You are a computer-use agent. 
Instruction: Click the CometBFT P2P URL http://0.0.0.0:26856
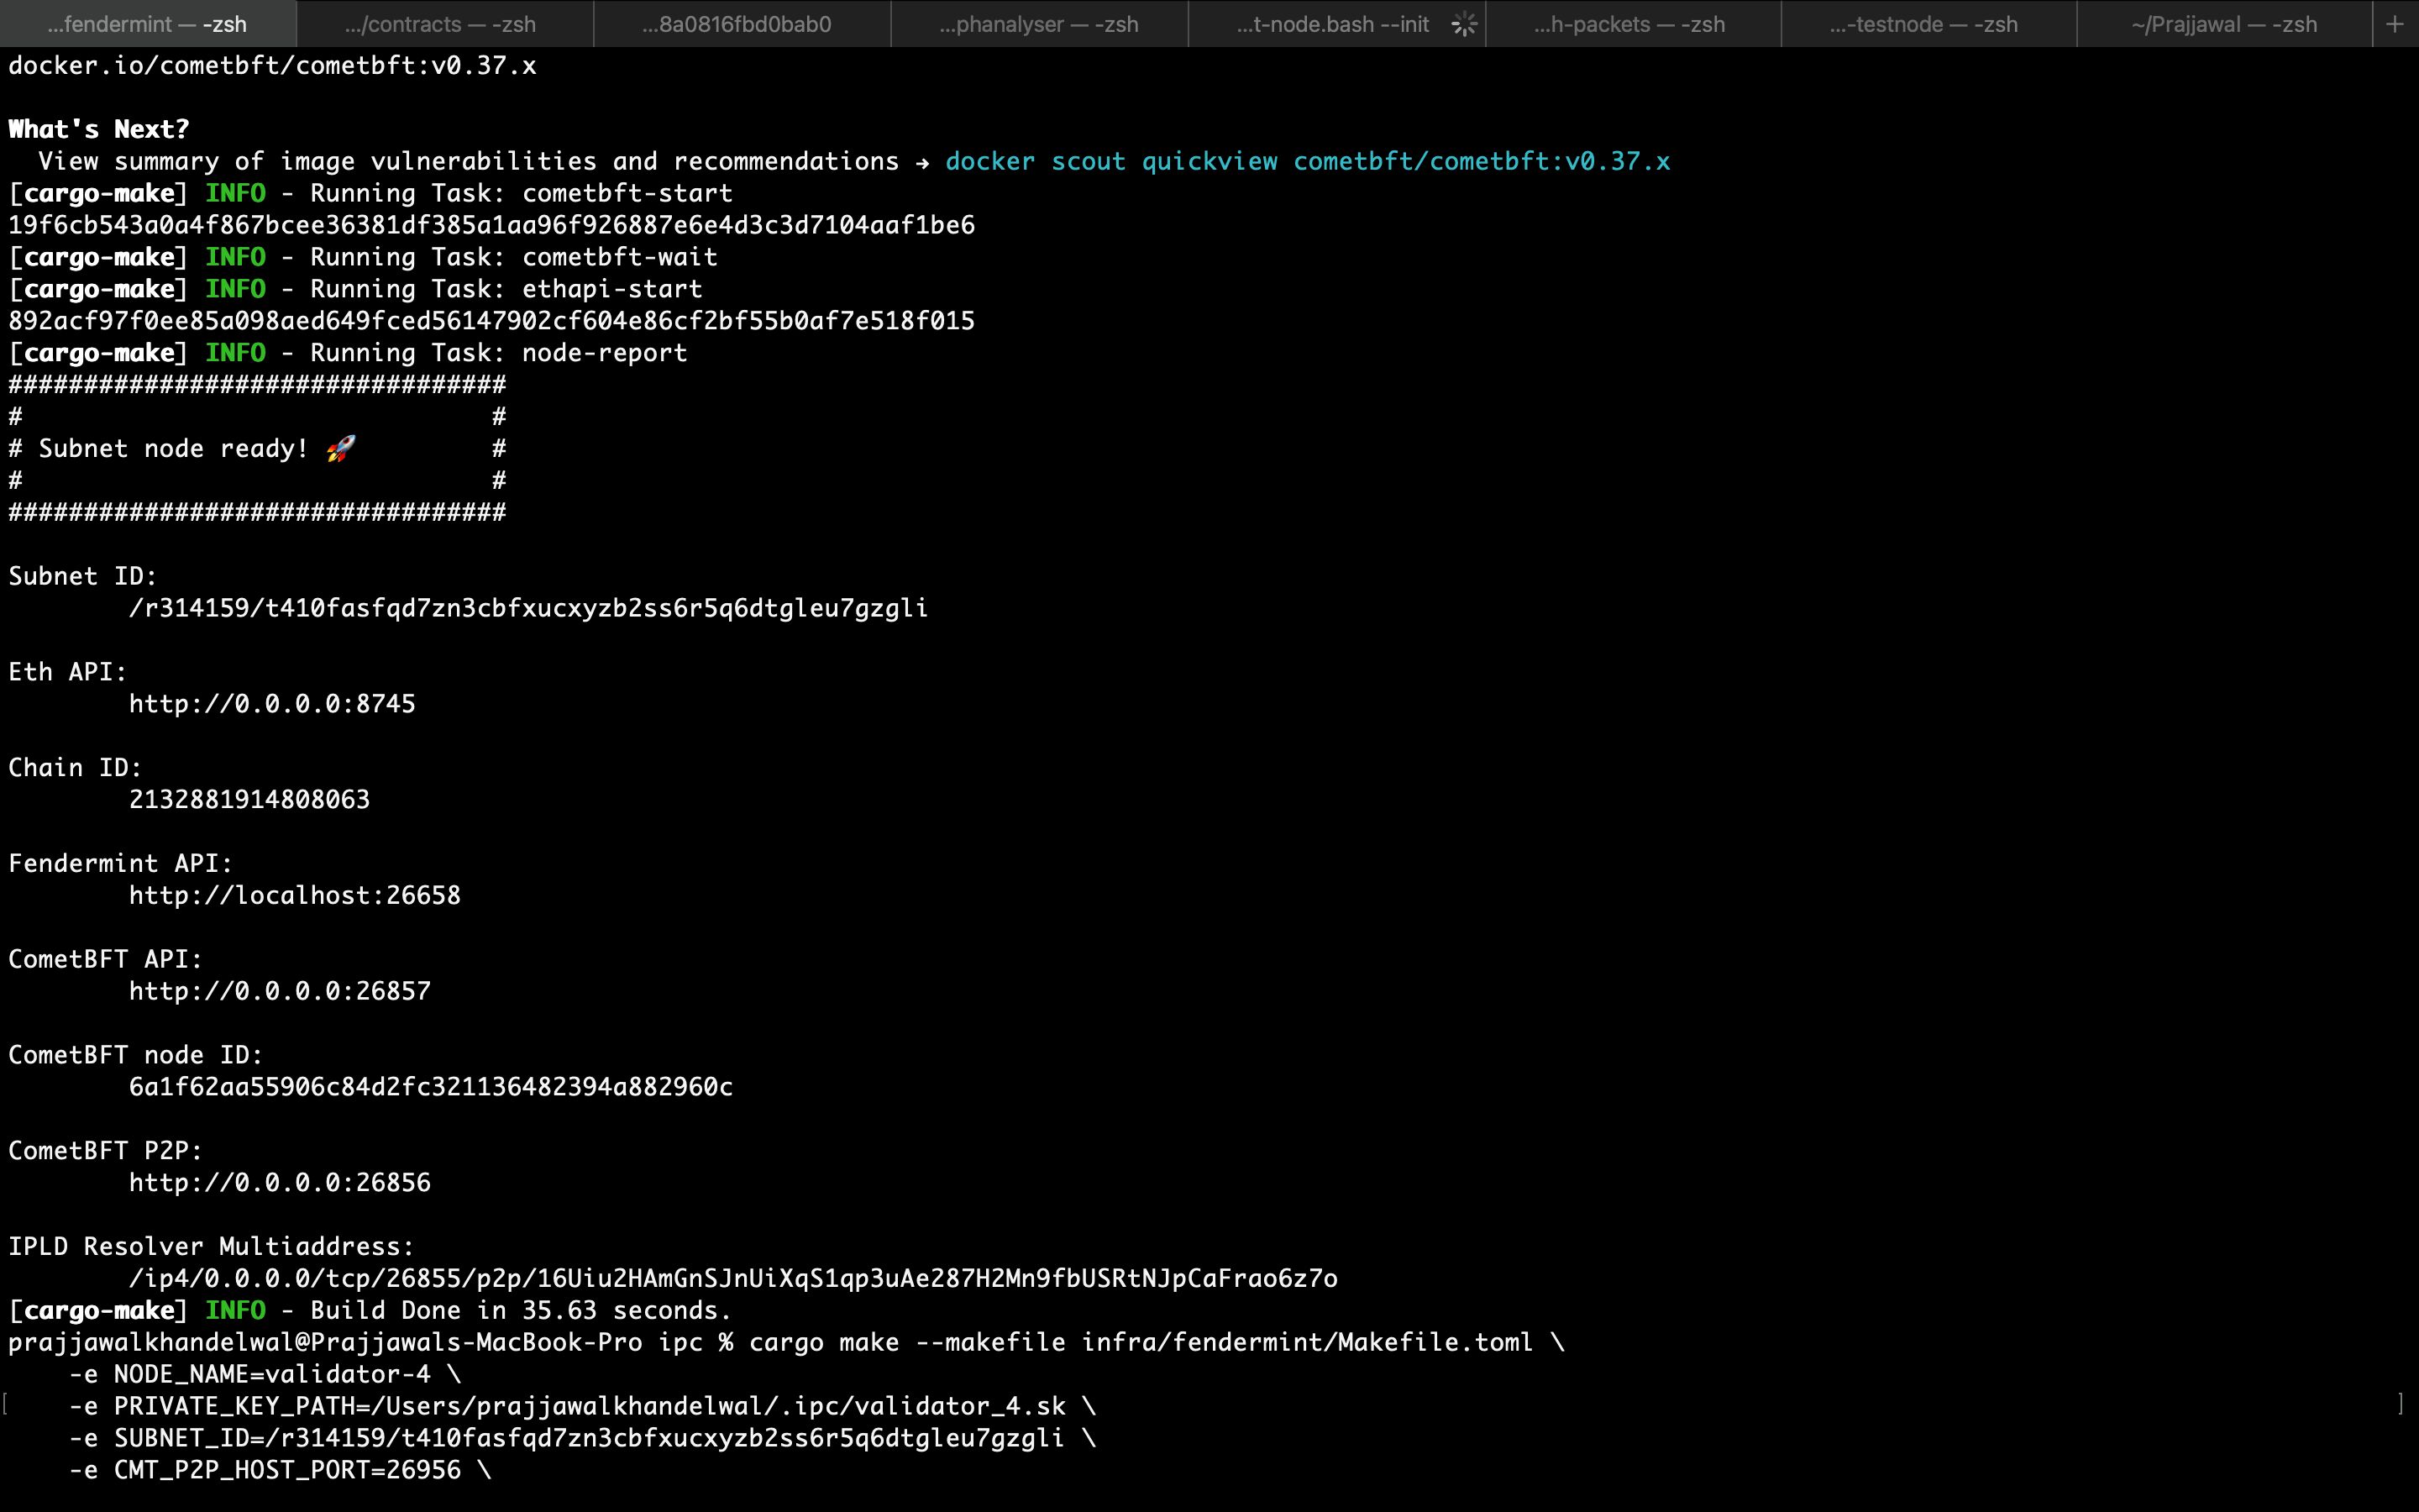point(280,1183)
